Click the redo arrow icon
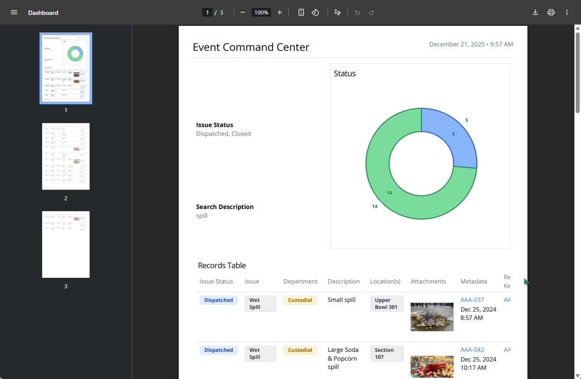Image resolution: width=581 pixels, height=379 pixels. point(372,12)
